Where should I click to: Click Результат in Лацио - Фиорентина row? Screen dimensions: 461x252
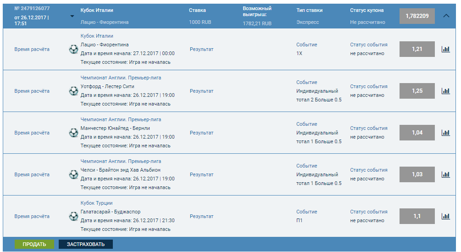(201, 49)
